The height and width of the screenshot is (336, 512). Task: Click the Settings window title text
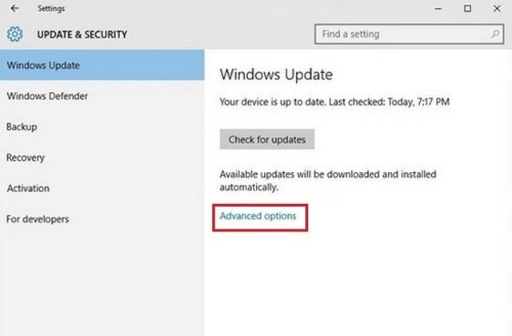pos(51,9)
